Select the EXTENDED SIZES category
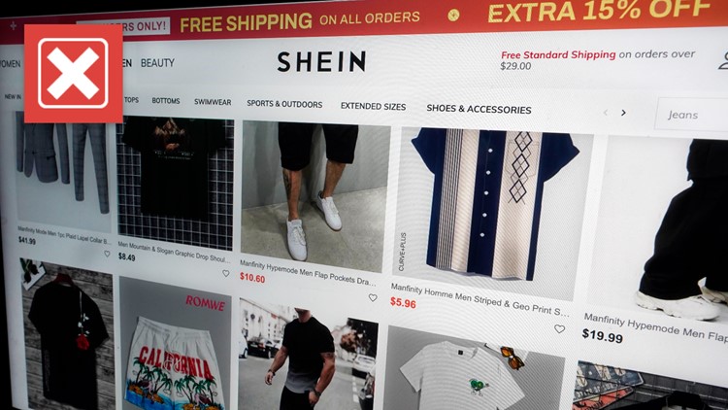 [x=374, y=106]
